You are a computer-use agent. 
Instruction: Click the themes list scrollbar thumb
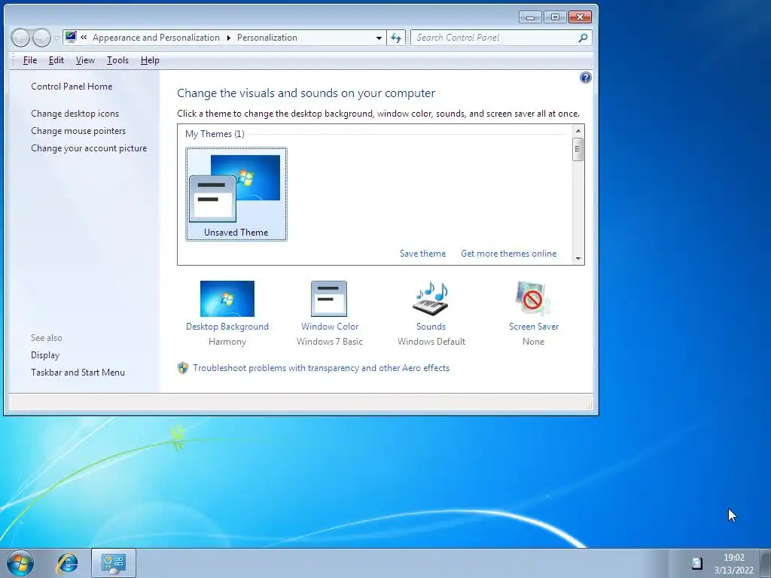click(x=578, y=150)
